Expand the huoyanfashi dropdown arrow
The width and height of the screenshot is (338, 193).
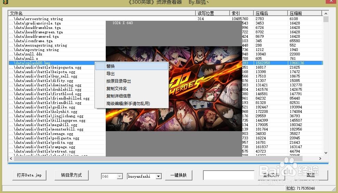coord(159,176)
